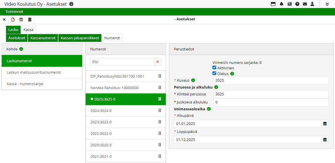Click the dashboard gauge icon beside title
This screenshot has width=335, height=163.
(x=72, y=4)
